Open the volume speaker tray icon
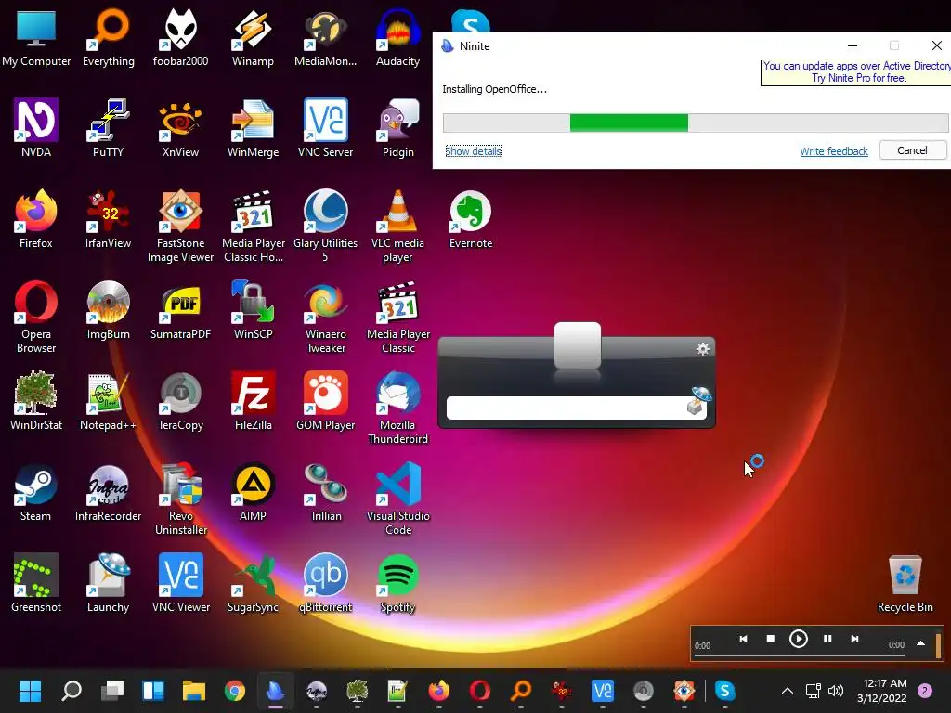Viewport: 951px width, 713px height. [836, 691]
